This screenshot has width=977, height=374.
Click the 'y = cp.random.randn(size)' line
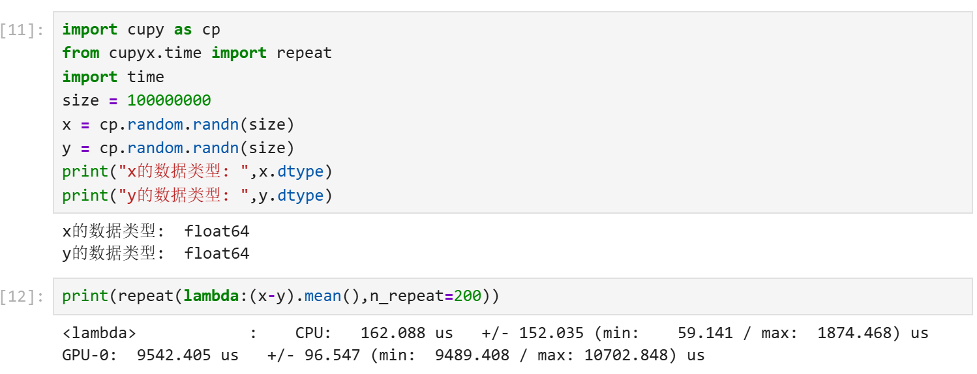click(178, 148)
